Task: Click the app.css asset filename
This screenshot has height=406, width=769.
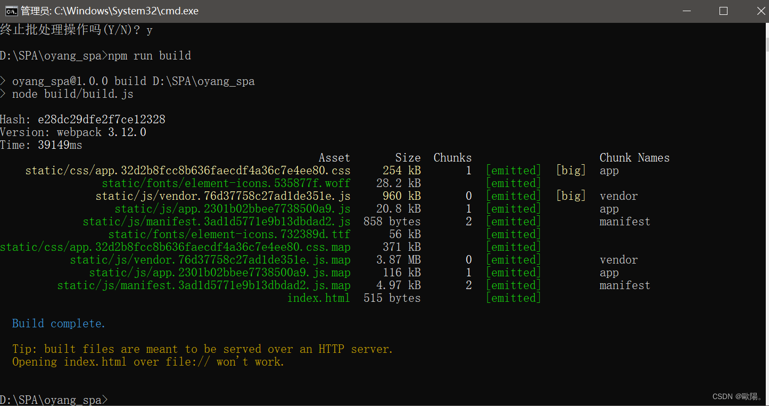Action: click(x=187, y=170)
